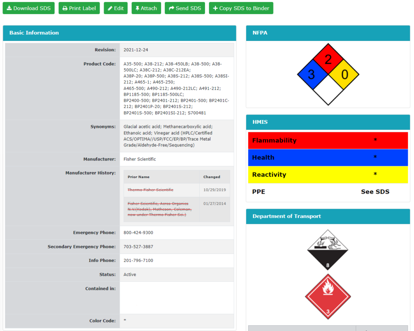Select the HMIS Flammability row
Viewport: 414px width, 331px height.
pyautogui.click(x=328, y=140)
